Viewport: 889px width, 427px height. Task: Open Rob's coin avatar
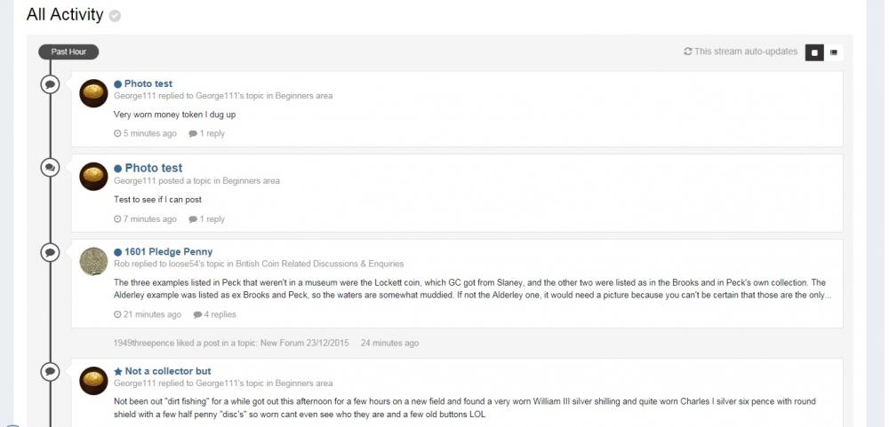point(93,261)
